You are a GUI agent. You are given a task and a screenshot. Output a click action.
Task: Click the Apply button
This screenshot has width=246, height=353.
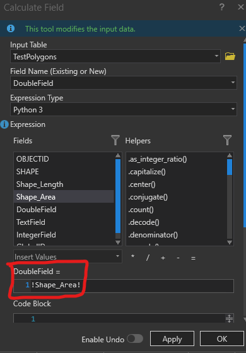click(172, 338)
